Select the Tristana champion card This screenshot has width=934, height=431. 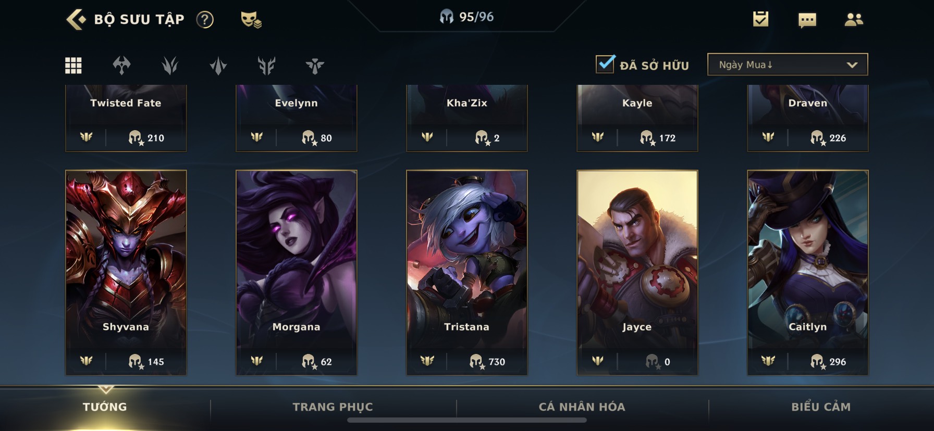point(467,272)
